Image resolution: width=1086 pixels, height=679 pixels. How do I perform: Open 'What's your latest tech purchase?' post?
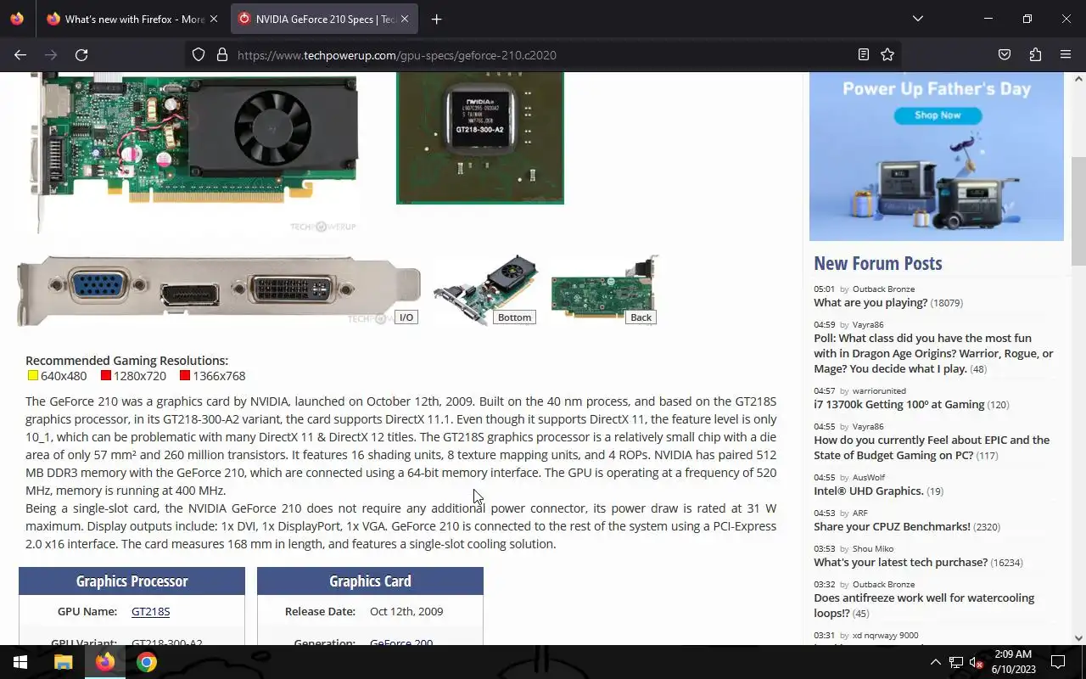[x=900, y=562]
